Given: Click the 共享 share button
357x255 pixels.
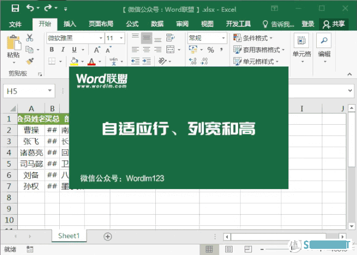Looking at the screenshot, I should (334, 24).
